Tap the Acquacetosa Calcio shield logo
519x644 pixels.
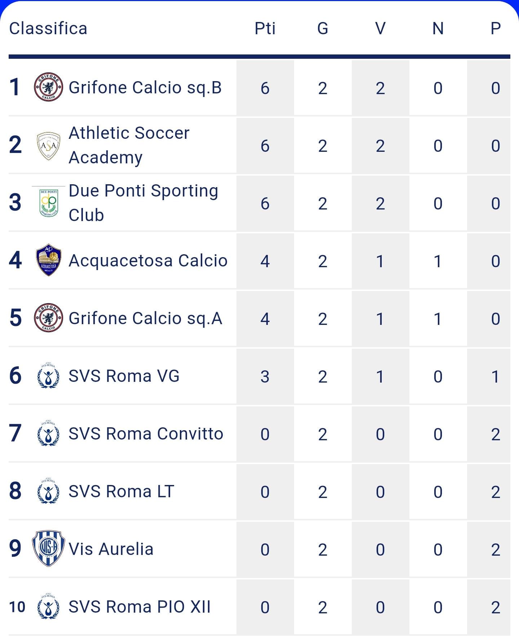[49, 260]
